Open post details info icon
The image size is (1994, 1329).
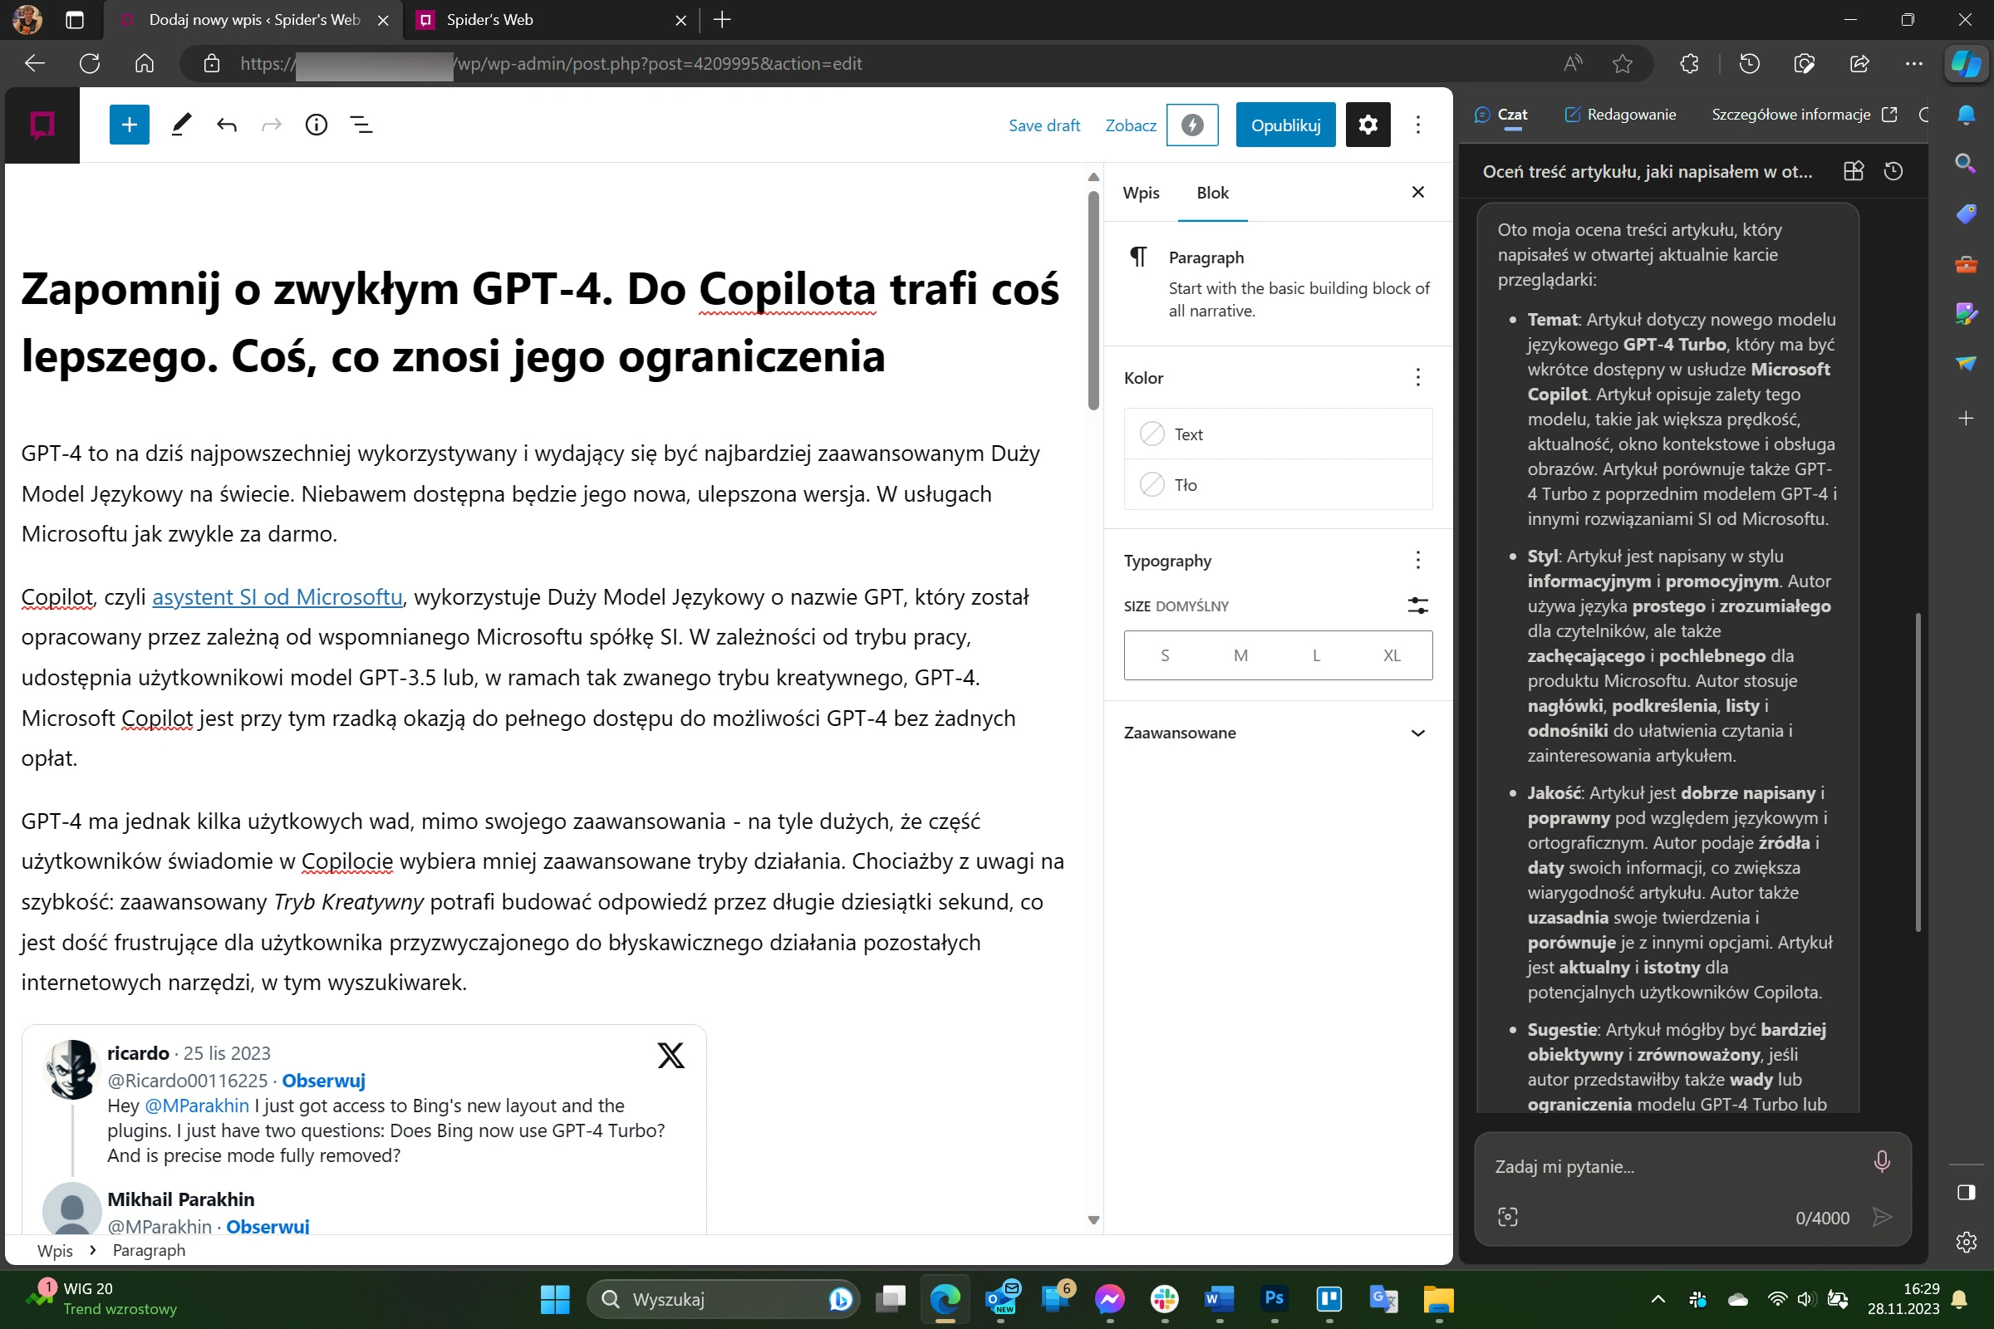point(317,125)
